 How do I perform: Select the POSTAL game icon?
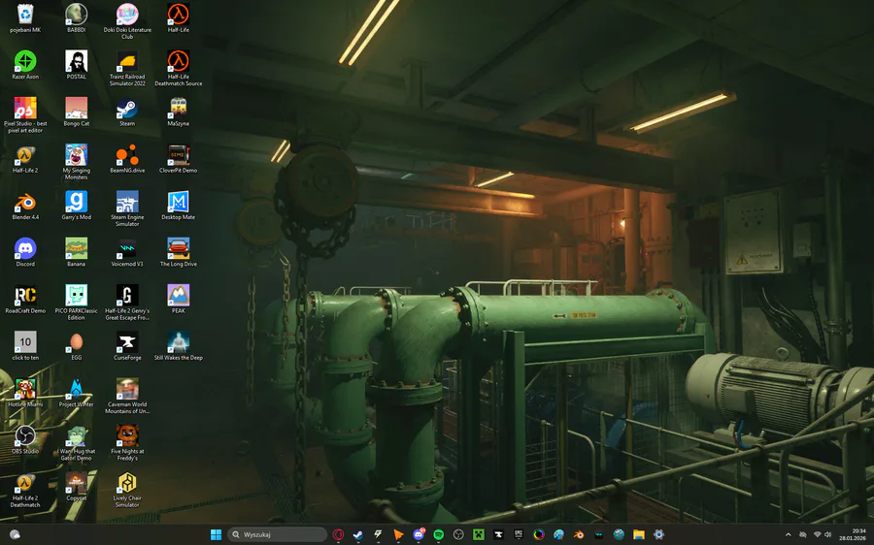pos(77,65)
